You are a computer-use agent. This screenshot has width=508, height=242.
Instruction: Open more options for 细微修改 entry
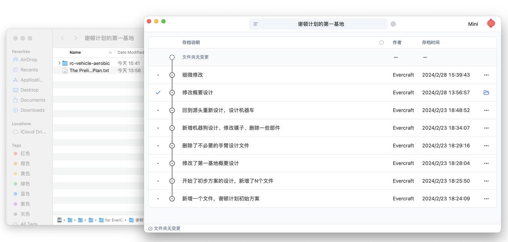[486, 75]
